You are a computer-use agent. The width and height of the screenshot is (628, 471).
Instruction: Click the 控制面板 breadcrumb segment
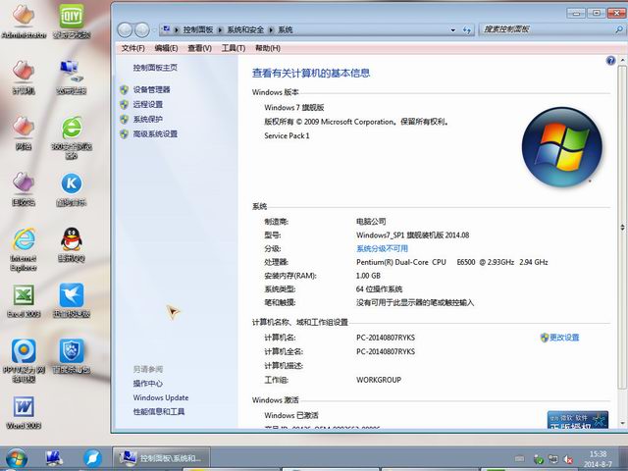(198, 30)
